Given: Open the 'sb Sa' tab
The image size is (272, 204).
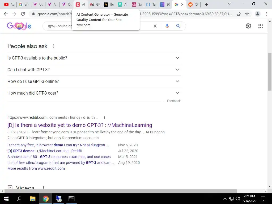Looking at the screenshot, I should pos(137,5).
